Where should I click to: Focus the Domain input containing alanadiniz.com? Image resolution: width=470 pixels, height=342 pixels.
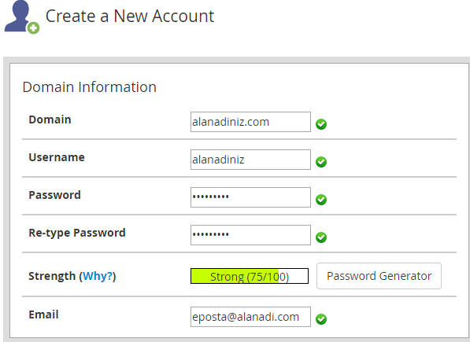tap(250, 122)
